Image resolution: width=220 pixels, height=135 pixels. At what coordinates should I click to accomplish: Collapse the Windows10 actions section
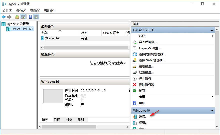[x=212, y=111]
